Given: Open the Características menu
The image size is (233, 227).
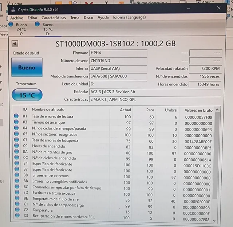Looking at the screenshot, I should [54, 17].
